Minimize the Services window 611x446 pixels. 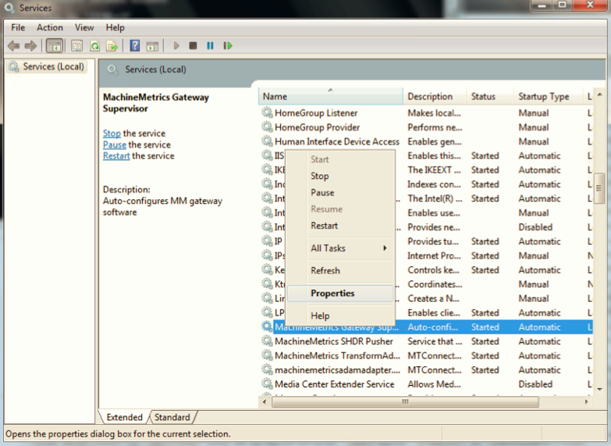542,5
